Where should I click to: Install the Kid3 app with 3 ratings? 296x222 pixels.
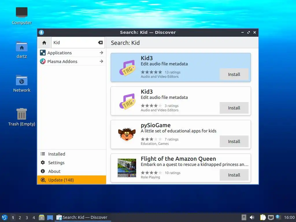234,108
